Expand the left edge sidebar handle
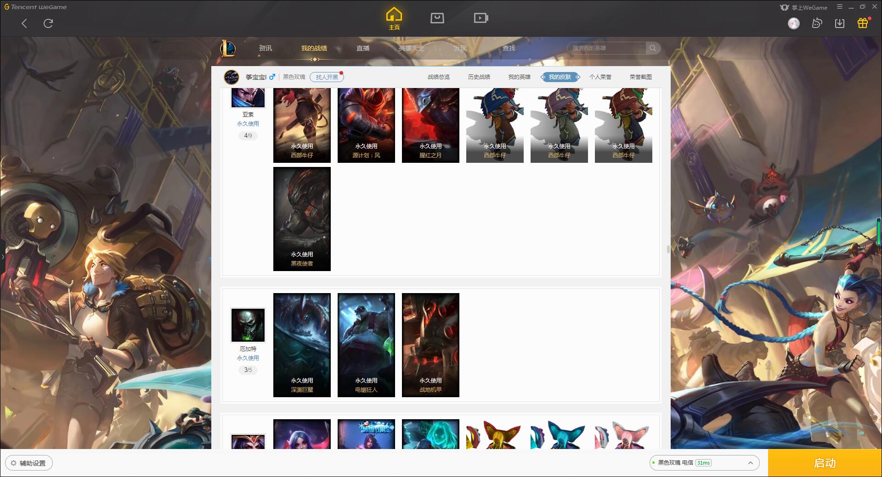 click(2, 257)
